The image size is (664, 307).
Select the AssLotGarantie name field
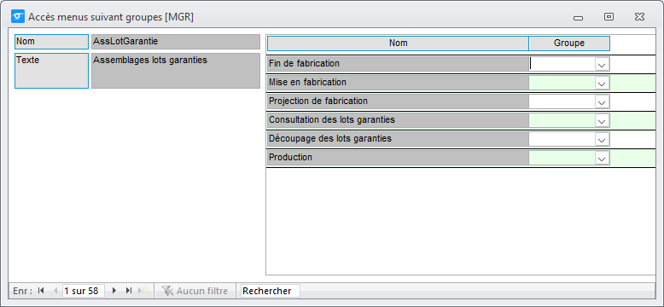click(x=176, y=42)
